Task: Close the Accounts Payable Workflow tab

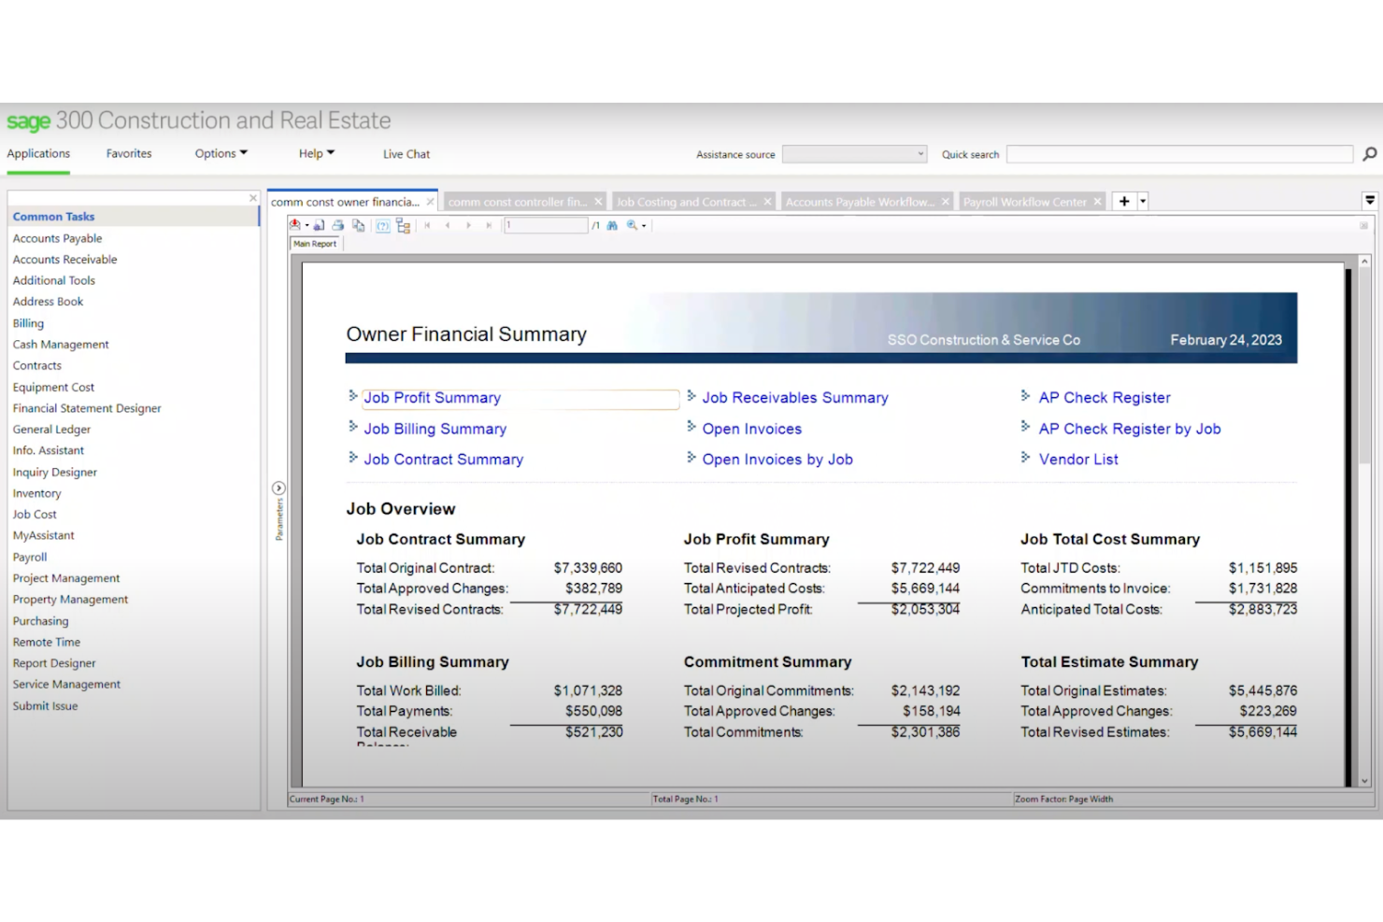Action: coord(946,202)
